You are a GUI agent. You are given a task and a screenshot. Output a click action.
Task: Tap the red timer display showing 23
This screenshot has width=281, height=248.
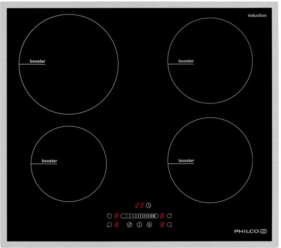coord(140,205)
